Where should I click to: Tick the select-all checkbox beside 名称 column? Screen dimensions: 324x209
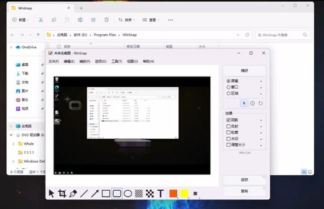point(59,46)
